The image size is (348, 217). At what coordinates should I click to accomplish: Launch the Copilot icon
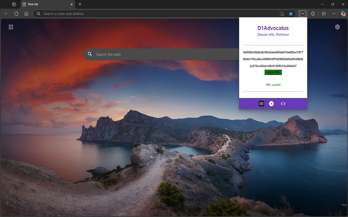[x=343, y=14]
